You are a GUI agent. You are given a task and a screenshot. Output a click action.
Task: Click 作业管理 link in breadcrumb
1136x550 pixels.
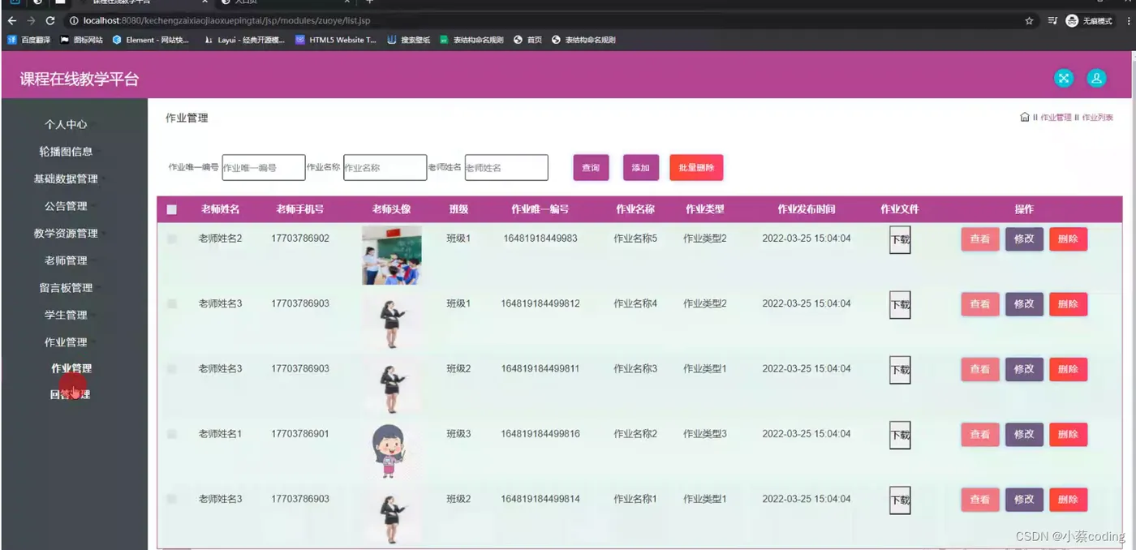point(1056,118)
